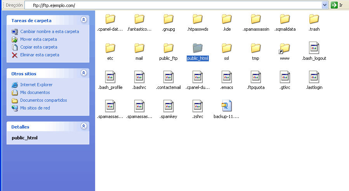Click Mover esta carpeta link
Viewport: 349px width, 191px height.
coord(38,39)
